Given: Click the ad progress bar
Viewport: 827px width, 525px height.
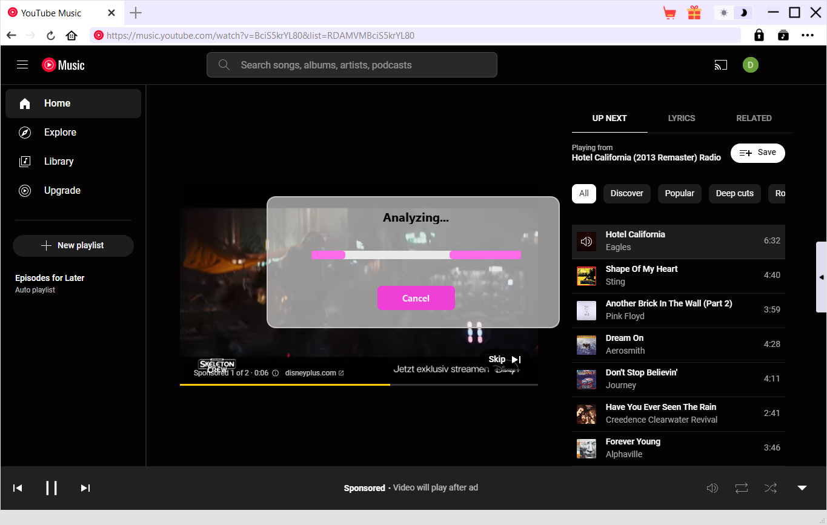Looking at the screenshot, I should coord(359,385).
